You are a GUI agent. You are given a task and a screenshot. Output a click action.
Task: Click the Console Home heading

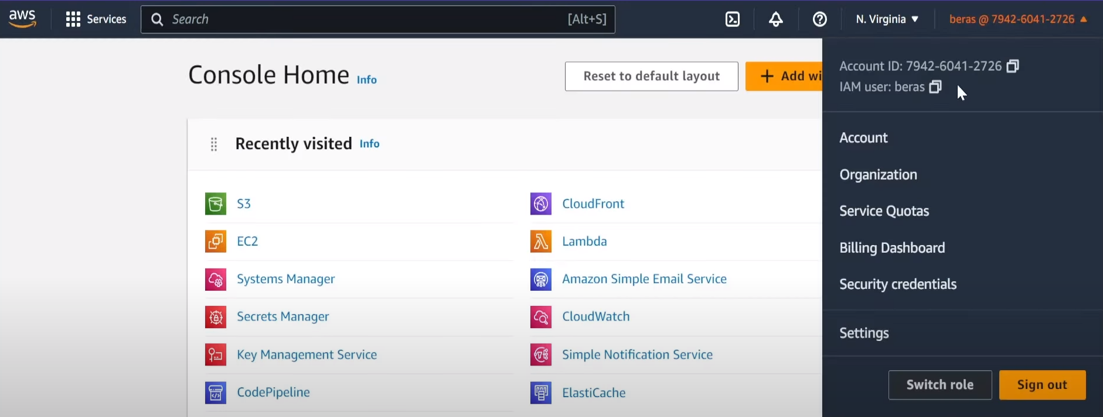click(269, 75)
